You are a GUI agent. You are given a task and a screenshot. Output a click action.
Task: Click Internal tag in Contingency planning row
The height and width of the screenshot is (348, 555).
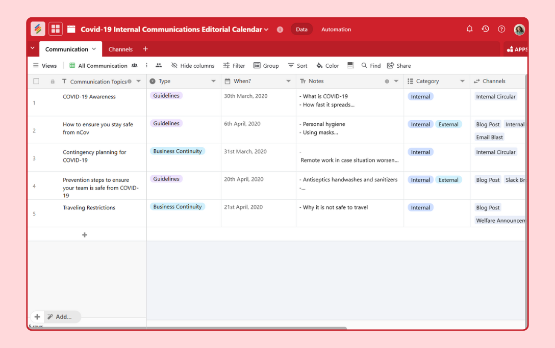coord(420,152)
